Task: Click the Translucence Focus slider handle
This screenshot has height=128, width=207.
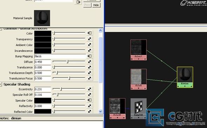Action: 69,78
